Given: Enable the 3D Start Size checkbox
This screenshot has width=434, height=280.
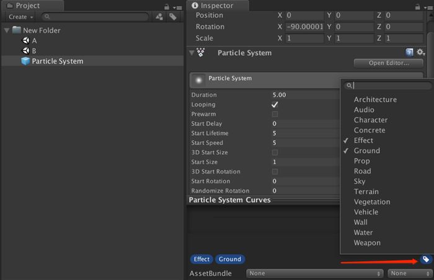Looking at the screenshot, I should coord(275,152).
